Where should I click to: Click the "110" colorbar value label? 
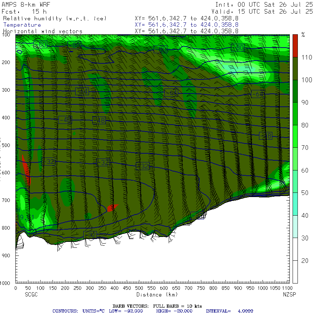tap(307, 57)
